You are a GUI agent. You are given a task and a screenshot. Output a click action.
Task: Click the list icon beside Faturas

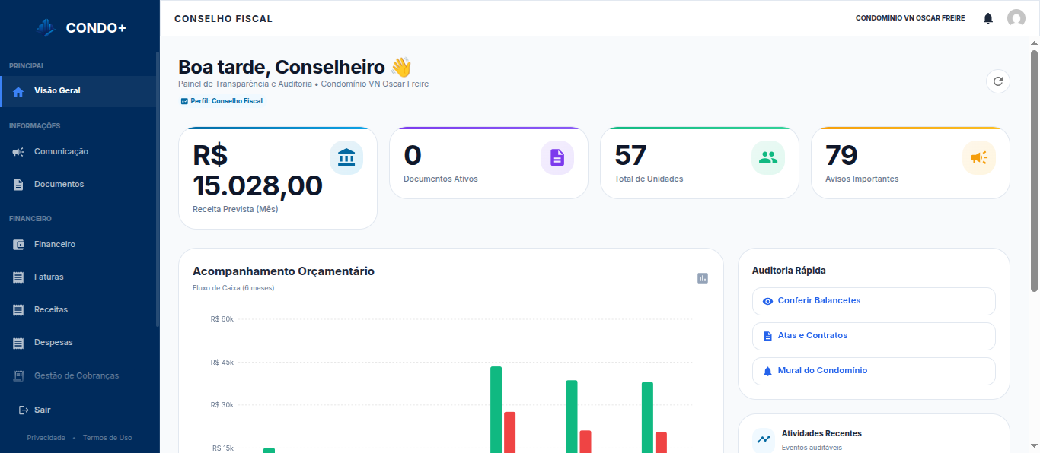pyautogui.click(x=18, y=277)
